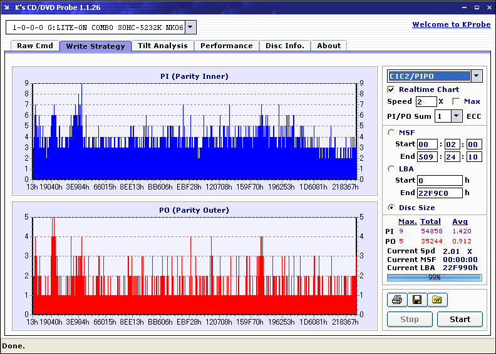Open the Disc Info. tab
496x354 pixels.
[285, 46]
